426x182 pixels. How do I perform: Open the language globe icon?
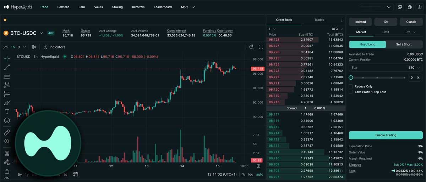pos(410,7)
